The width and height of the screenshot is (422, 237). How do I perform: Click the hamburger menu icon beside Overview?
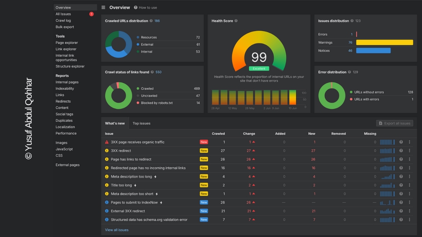click(103, 7)
